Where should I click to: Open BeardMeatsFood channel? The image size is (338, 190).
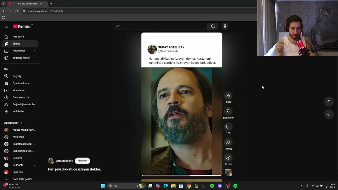20,144
